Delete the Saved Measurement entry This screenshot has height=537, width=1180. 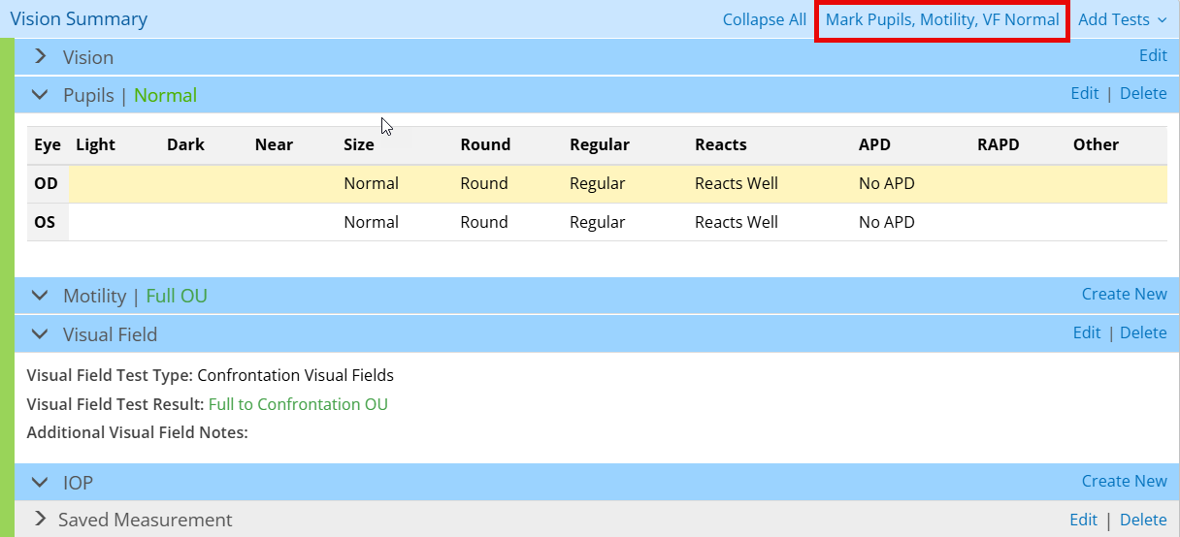[1142, 520]
